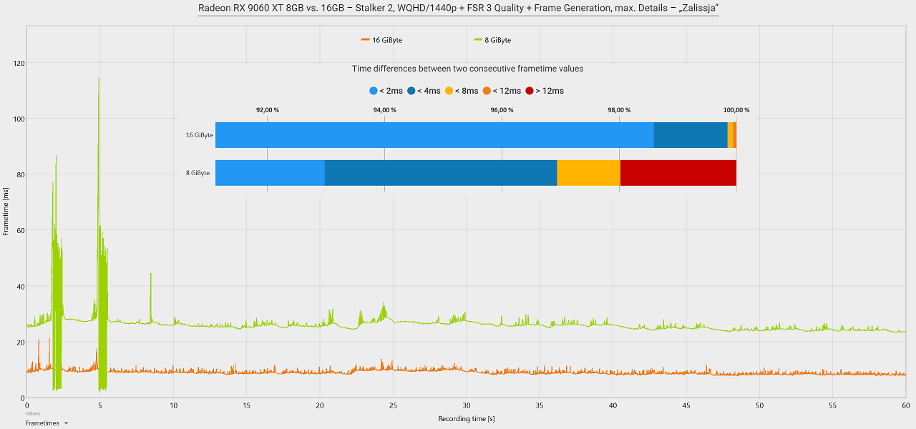916x429 pixels.
Task: Toggle the '< 4ms' legend item
Action: point(425,91)
